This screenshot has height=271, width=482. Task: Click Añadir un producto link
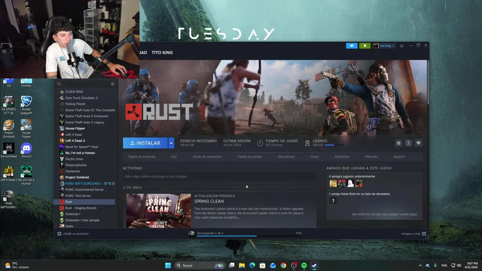click(x=76, y=234)
